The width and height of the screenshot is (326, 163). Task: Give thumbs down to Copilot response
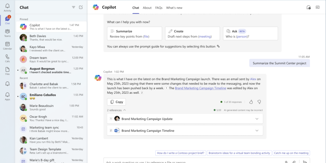coord(259,102)
